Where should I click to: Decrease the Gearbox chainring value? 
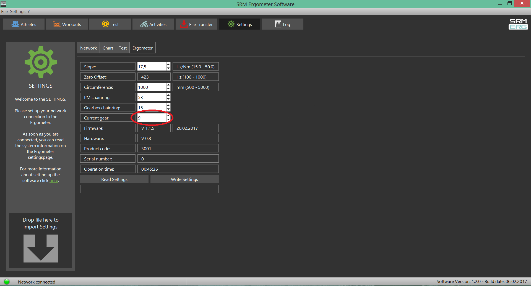(168, 110)
